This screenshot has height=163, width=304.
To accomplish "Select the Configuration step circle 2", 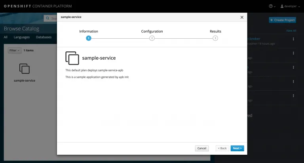I will pos(152,38).
